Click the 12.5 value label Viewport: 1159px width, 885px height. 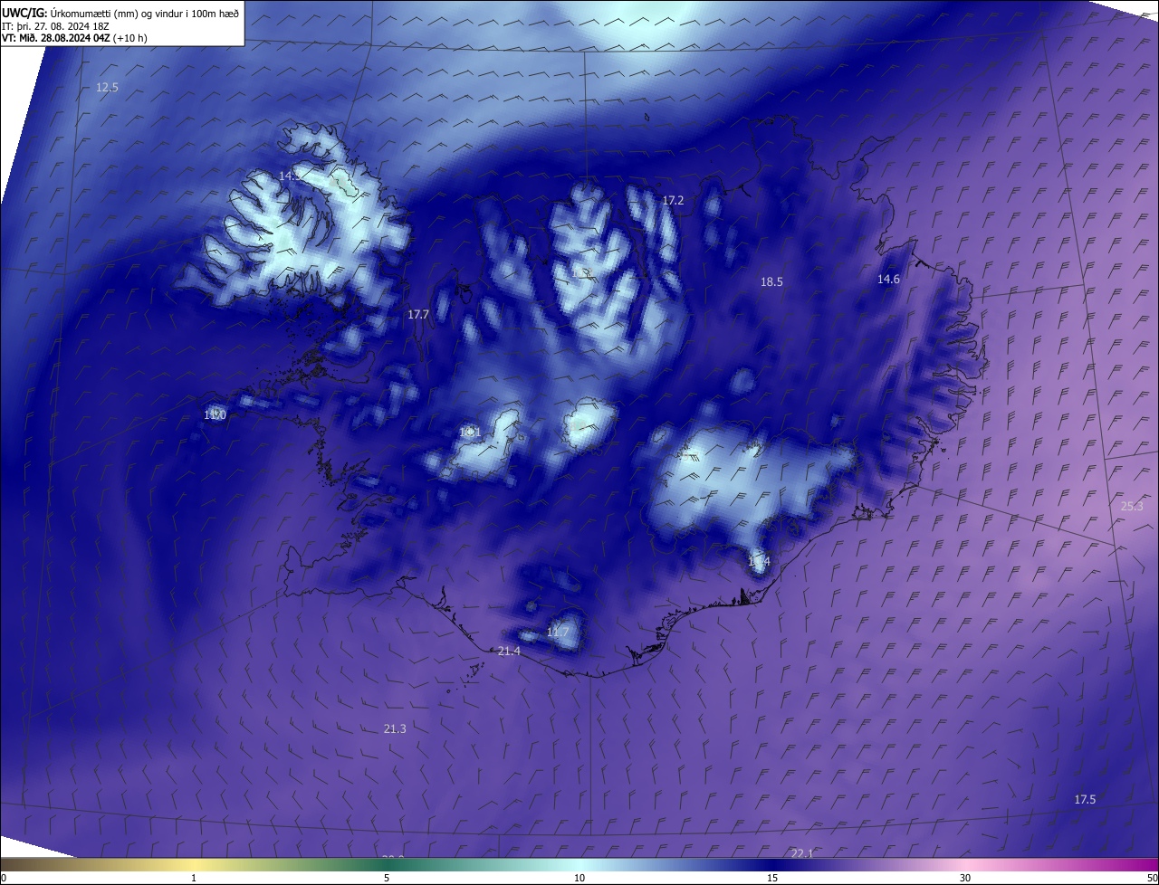[x=108, y=88]
